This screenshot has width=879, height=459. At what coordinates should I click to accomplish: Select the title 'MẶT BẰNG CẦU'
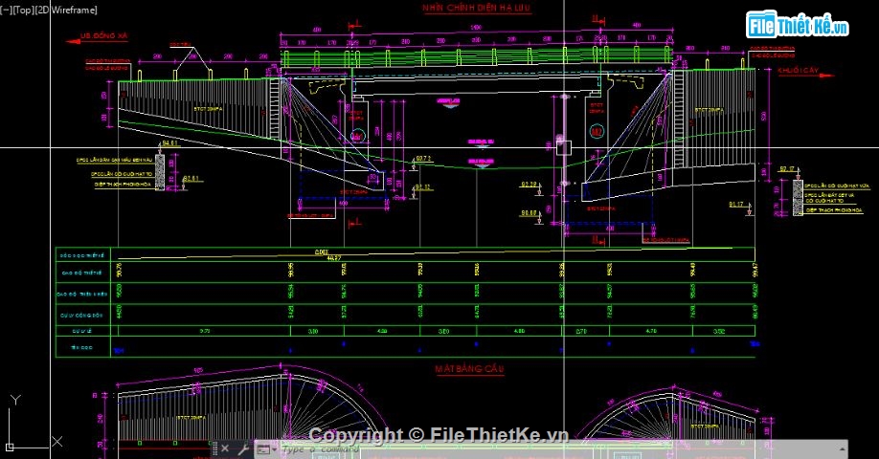470,369
